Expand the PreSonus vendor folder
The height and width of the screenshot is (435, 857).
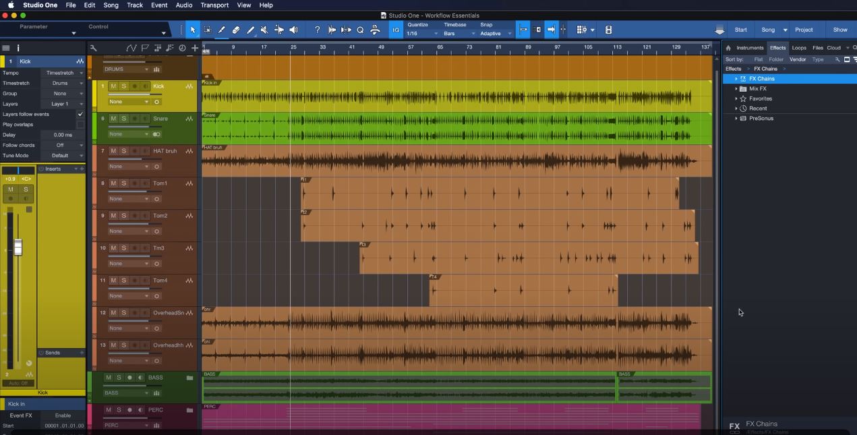tap(736, 119)
